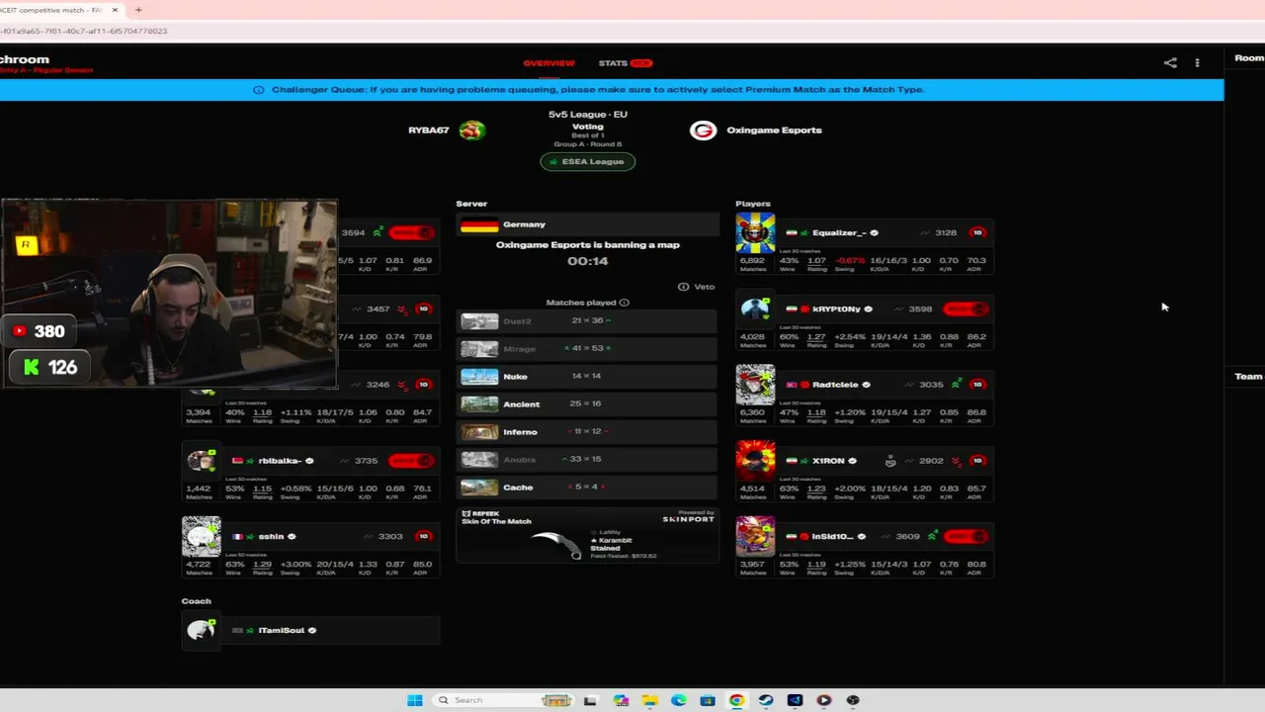Click the Oxingame Esports team logo

click(703, 131)
